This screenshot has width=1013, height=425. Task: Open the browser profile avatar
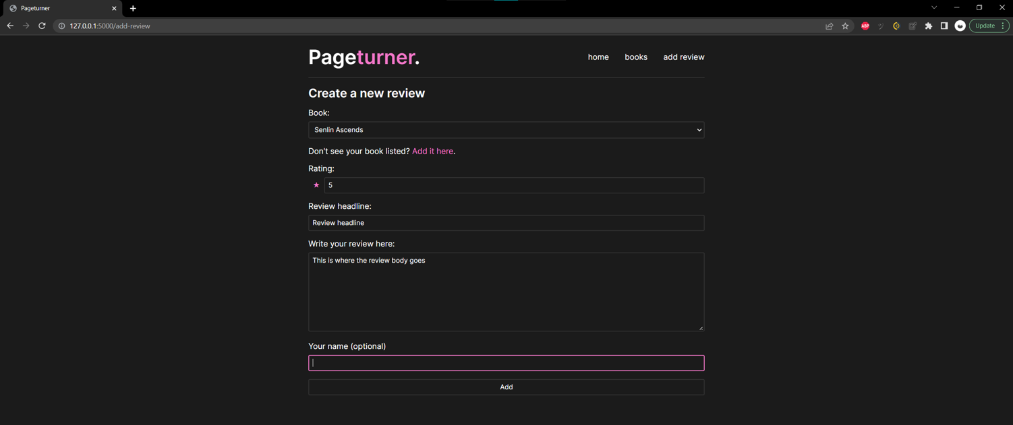tap(960, 26)
